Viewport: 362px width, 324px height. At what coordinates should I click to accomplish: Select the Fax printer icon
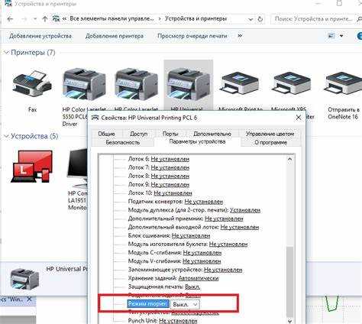[32, 83]
